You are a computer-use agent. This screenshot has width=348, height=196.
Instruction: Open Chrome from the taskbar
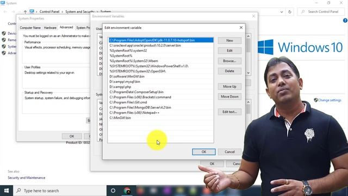tap(127, 191)
